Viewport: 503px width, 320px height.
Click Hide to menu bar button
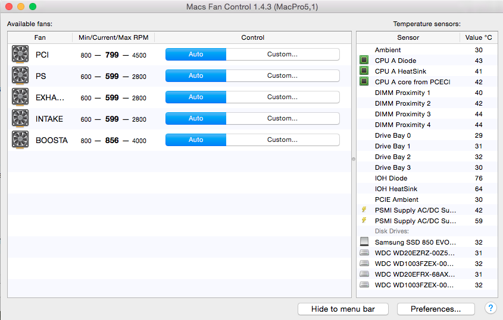[343, 309]
